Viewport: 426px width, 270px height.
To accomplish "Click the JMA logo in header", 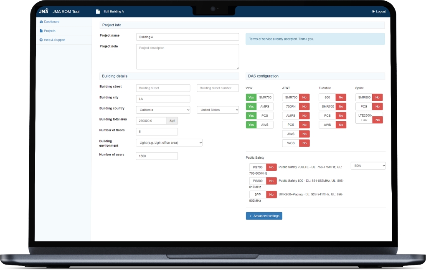I will 44,11.
